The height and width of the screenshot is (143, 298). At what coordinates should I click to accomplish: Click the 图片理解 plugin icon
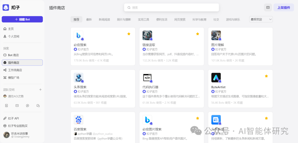point(216,35)
